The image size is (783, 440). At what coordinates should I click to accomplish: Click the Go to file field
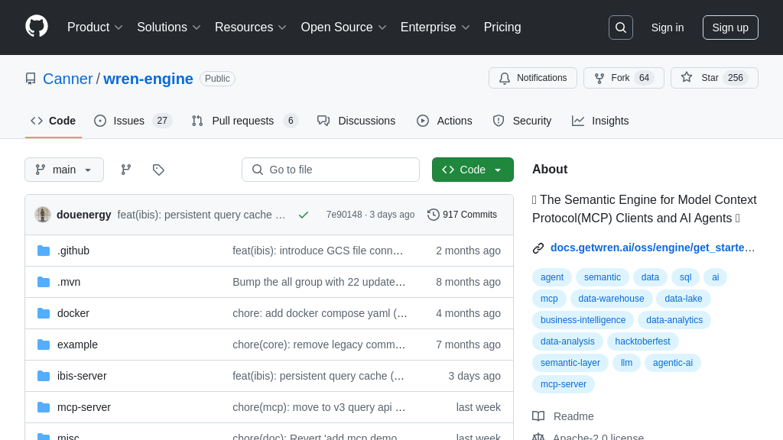point(330,170)
